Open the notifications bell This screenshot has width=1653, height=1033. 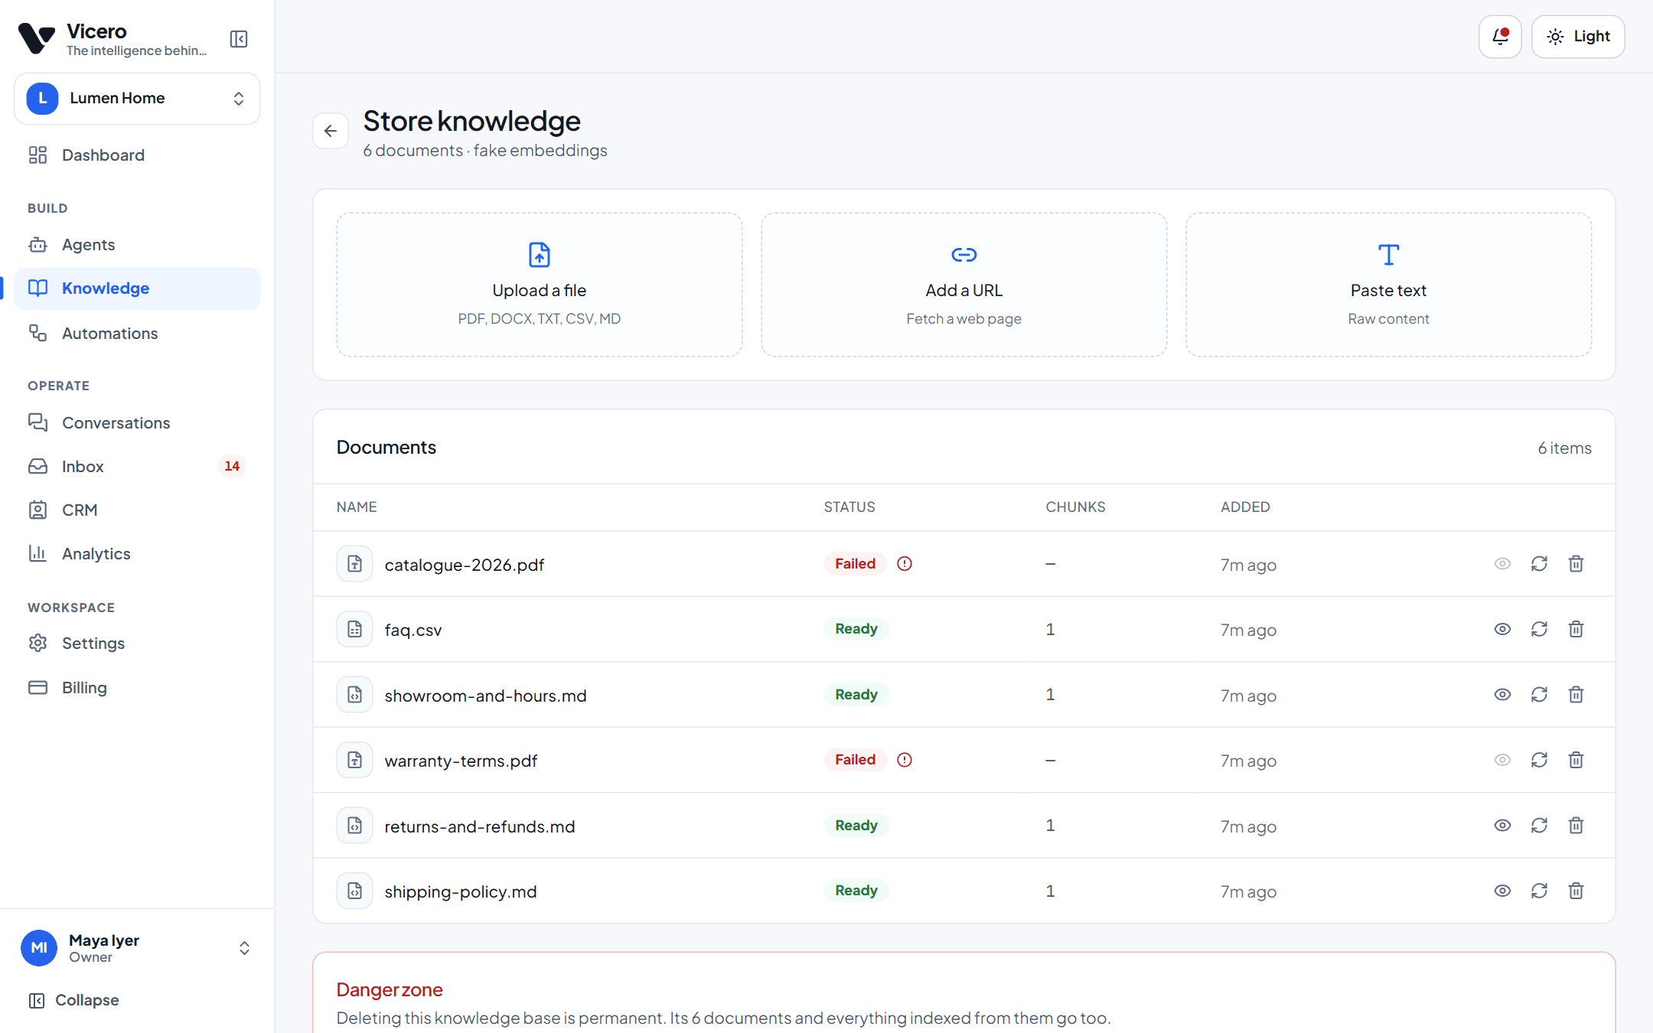coord(1500,37)
